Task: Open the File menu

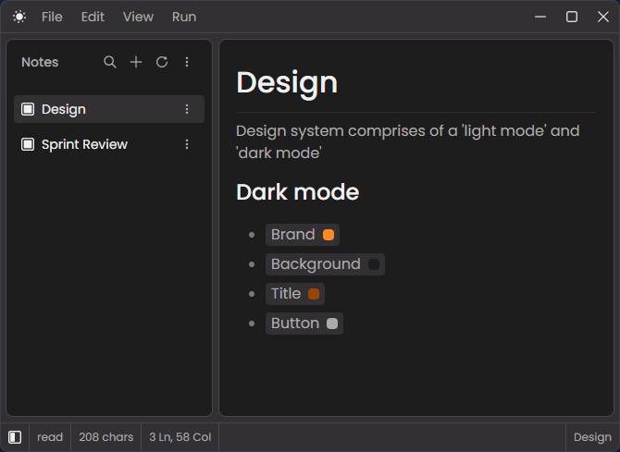Action: (x=52, y=17)
